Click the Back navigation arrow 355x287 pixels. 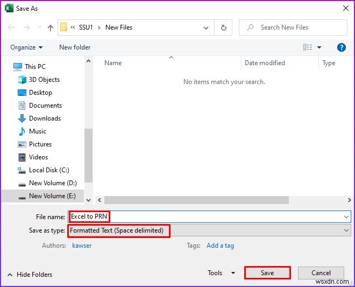click(x=11, y=27)
